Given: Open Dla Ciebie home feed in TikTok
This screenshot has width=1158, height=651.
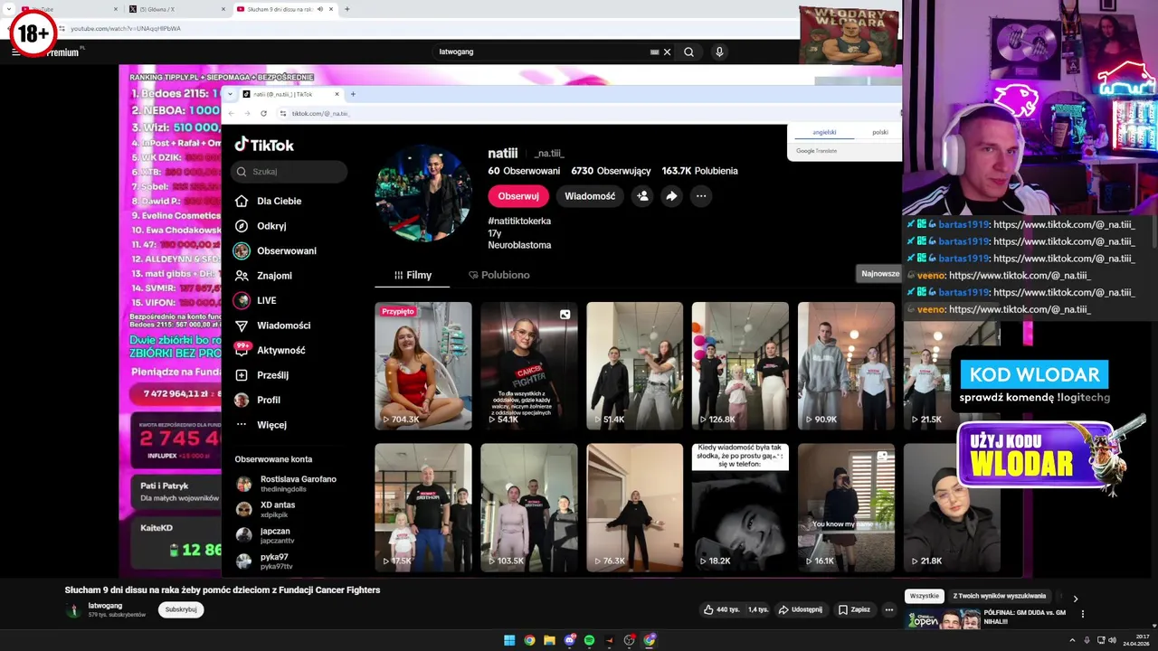Looking at the screenshot, I should point(269,201).
